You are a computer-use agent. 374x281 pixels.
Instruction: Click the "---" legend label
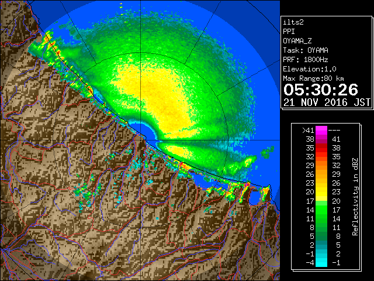(334, 131)
